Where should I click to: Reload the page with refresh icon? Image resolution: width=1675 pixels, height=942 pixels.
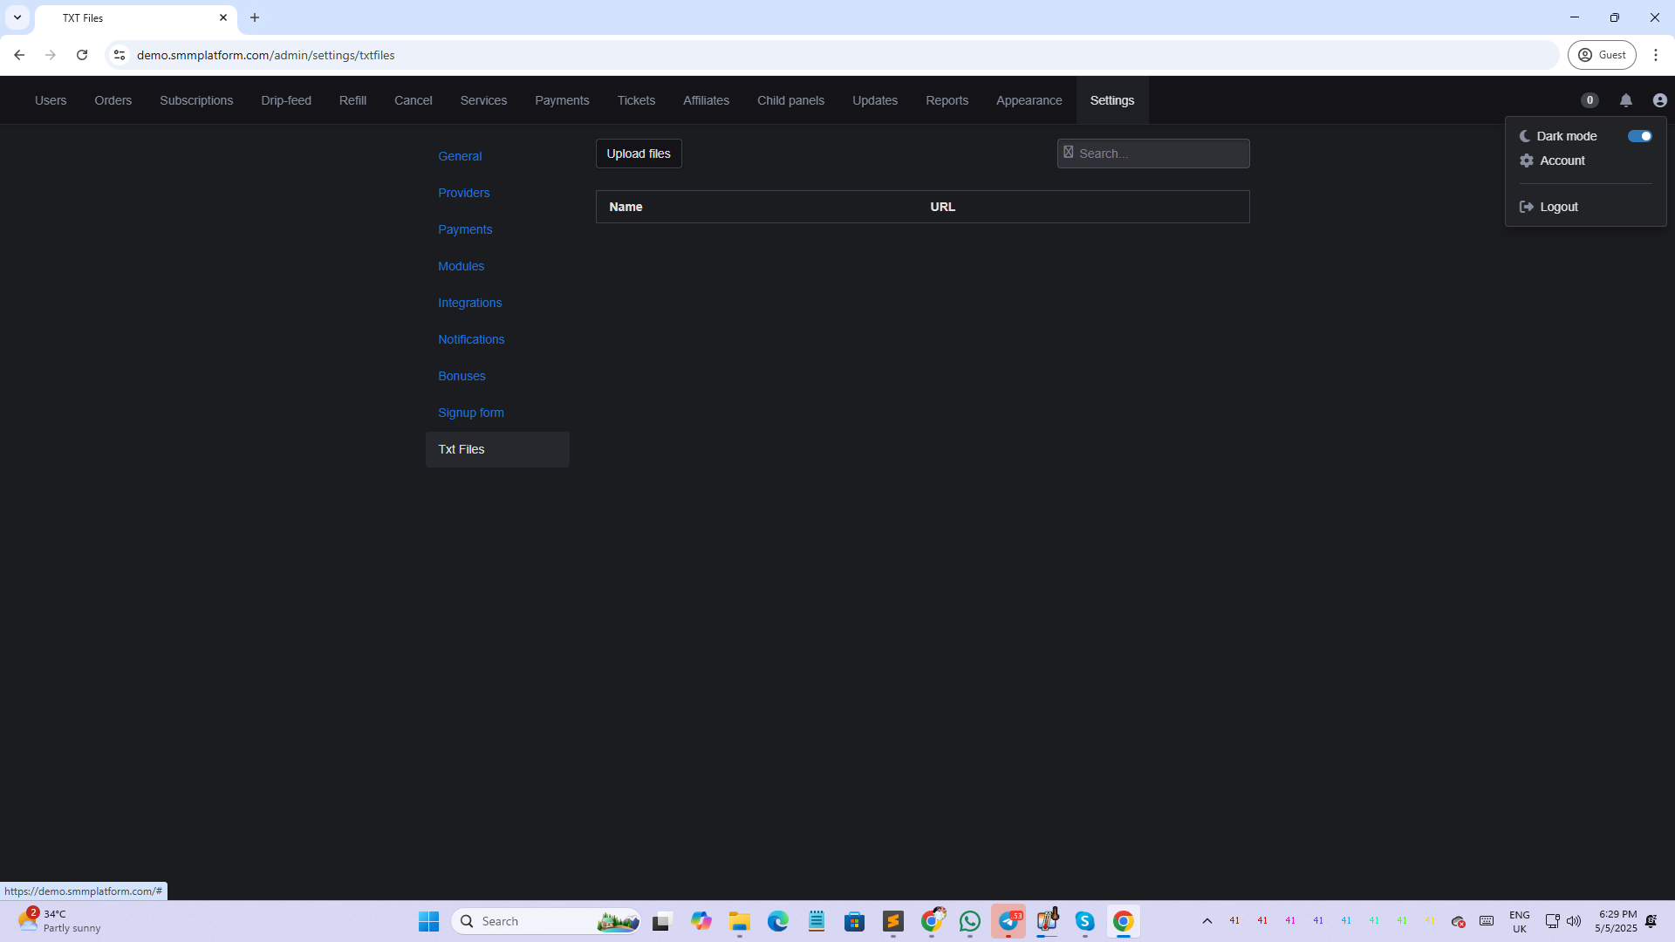(82, 55)
